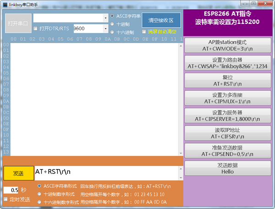Select 十六进制 receive display mode
Viewport: 275px width, 209px height.
point(113,32)
